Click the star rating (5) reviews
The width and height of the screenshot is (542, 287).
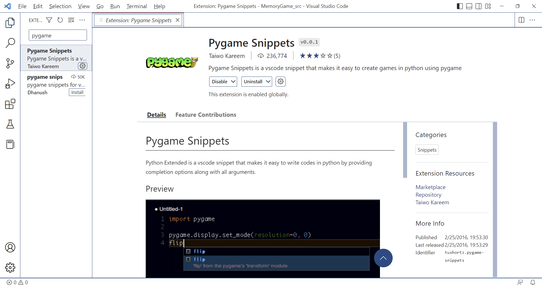pyautogui.click(x=320, y=56)
